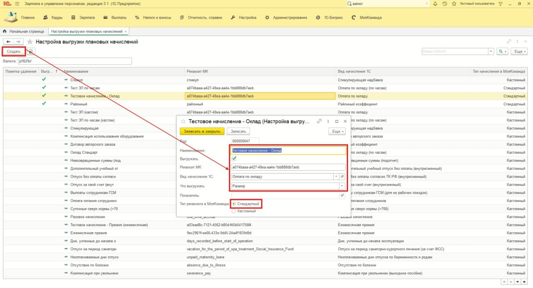Open the Еще menu in the dialog
This screenshot has width=533, height=288.
pos(336,131)
